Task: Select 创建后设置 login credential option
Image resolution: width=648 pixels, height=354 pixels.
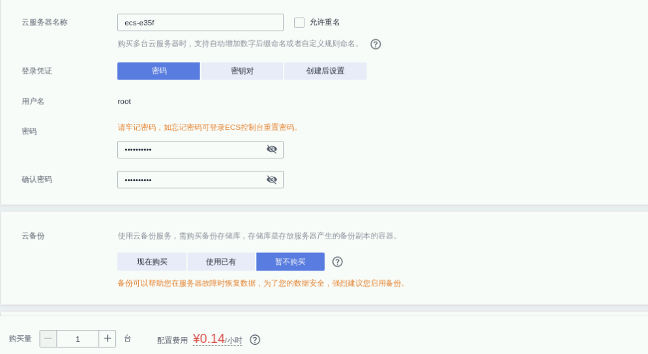Action: pos(325,71)
